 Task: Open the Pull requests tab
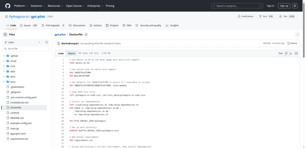point(53,25)
